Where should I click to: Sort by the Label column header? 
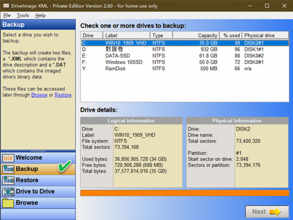coord(126,35)
